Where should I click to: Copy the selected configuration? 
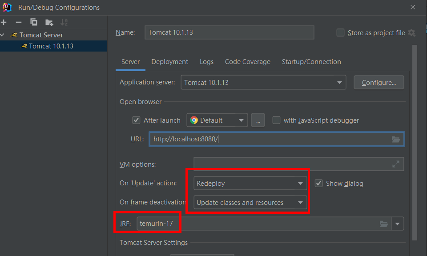coord(34,22)
